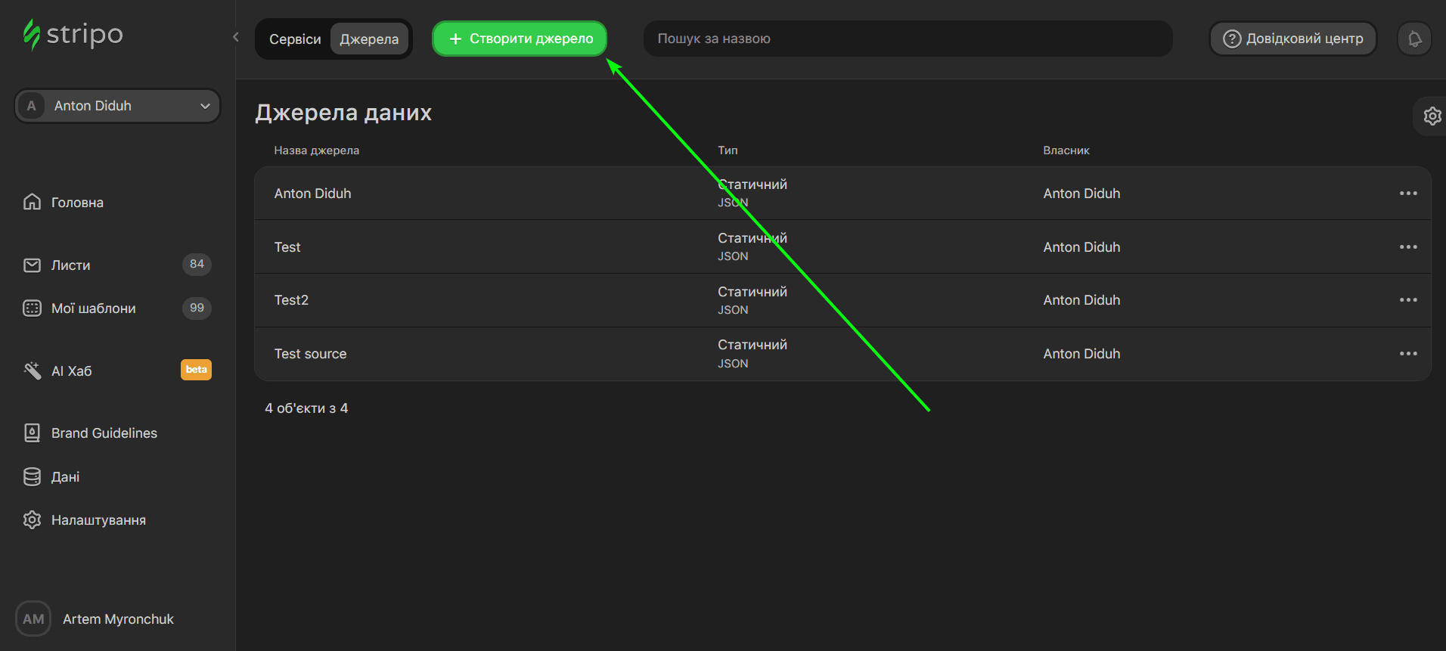
Task: Select the Джерела tab
Action: pyautogui.click(x=369, y=39)
